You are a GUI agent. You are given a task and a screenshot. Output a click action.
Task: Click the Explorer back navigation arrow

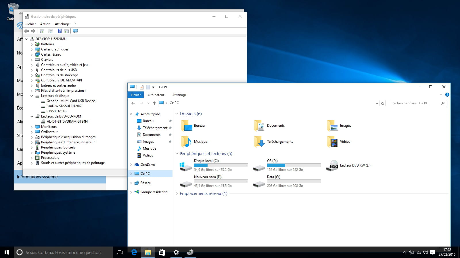(133, 103)
